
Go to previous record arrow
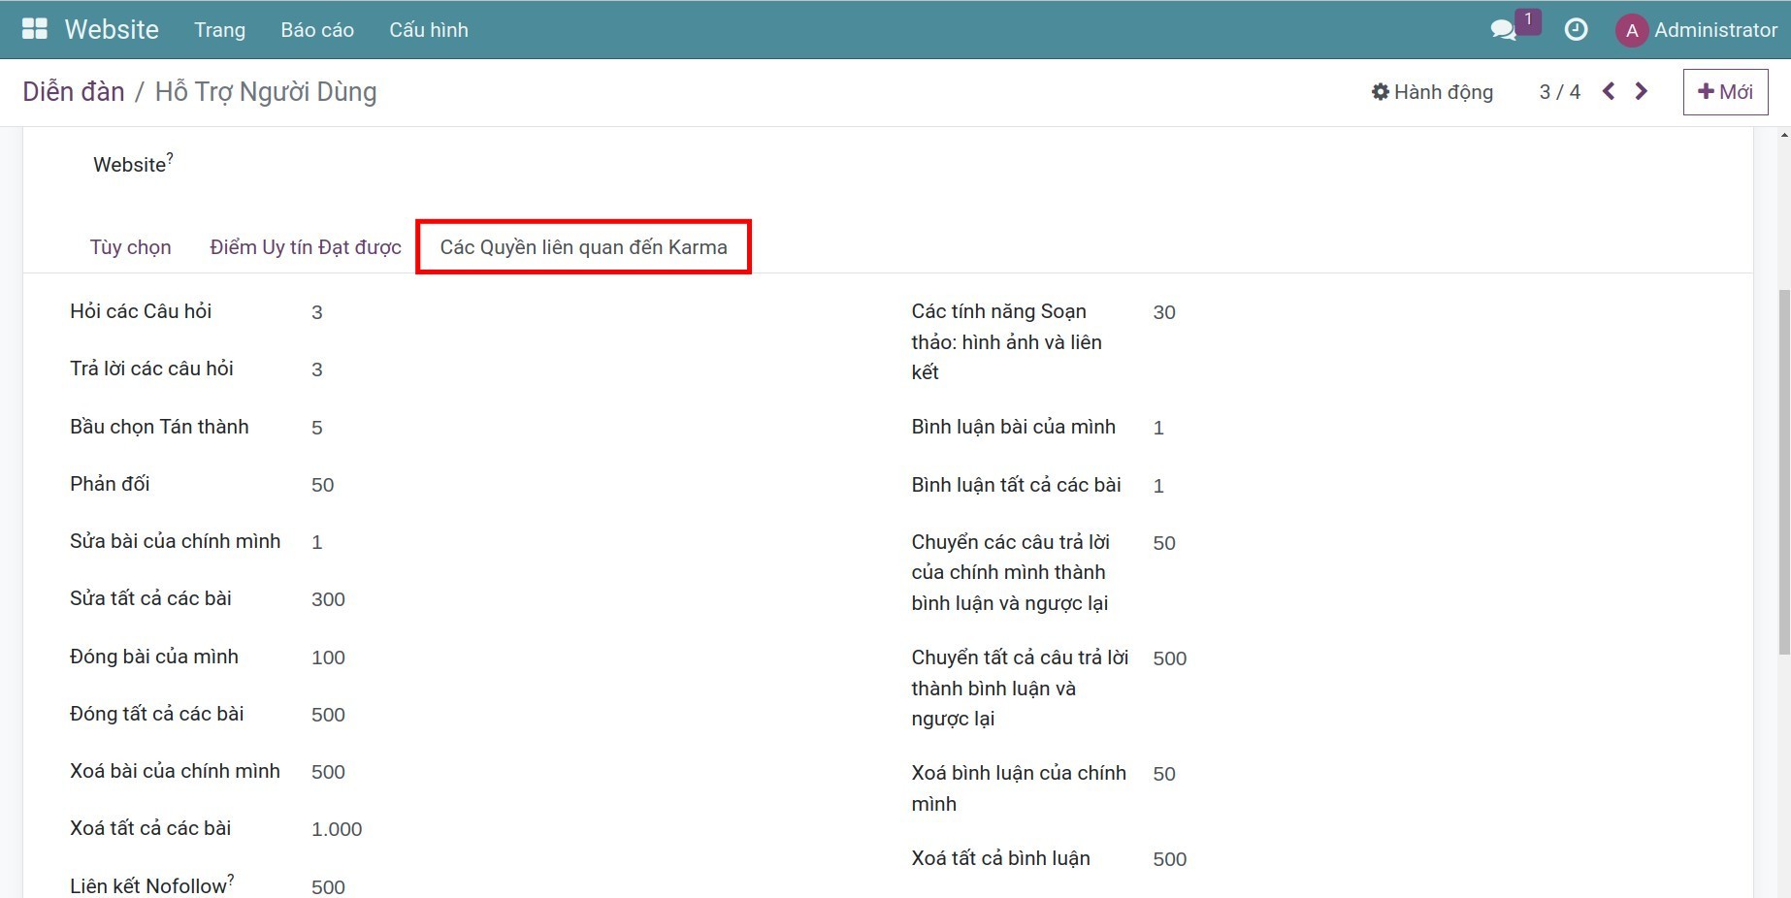tap(1609, 91)
